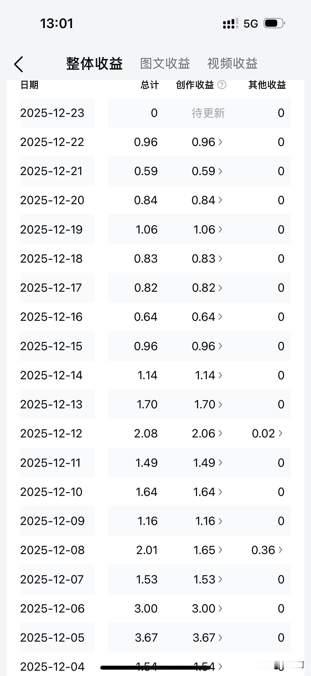The height and width of the screenshot is (676, 311).
Task: Tap the home indicator bar
Action: (x=155, y=668)
